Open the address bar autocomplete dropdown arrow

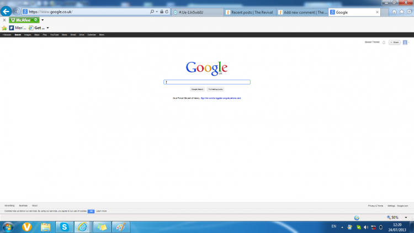[x=157, y=12]
